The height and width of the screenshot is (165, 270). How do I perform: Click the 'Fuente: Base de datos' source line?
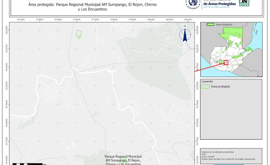[x=229, y=159]
